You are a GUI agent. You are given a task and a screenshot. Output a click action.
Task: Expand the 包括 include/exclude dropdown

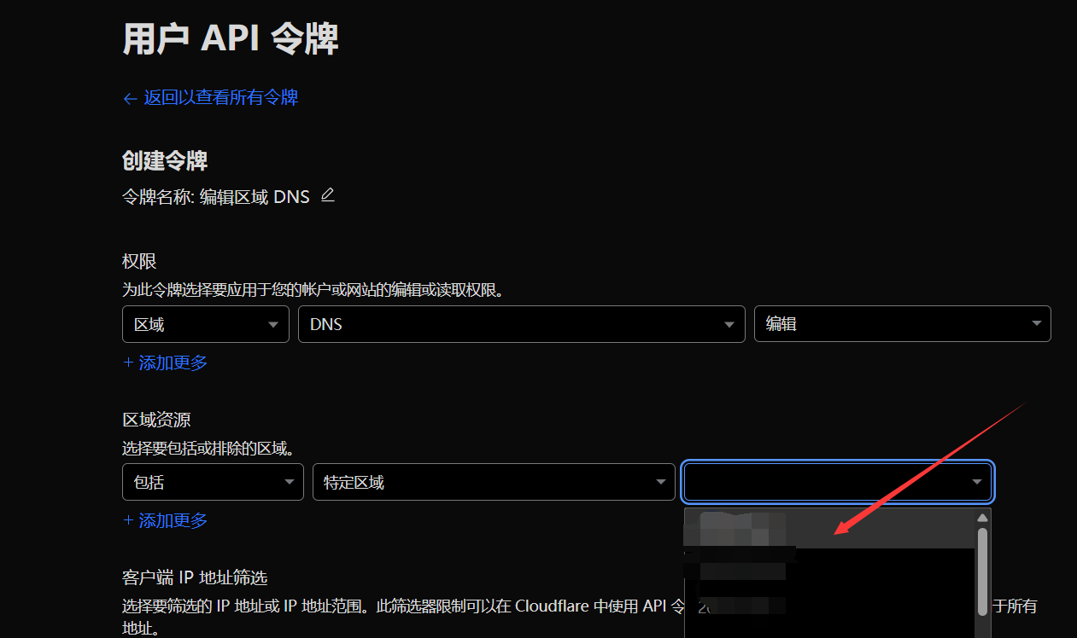click(x=213, y=483)
